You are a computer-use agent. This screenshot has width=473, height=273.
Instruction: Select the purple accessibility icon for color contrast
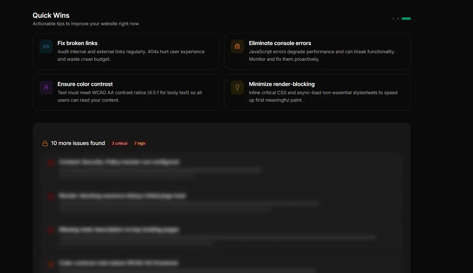coord(46,87)
